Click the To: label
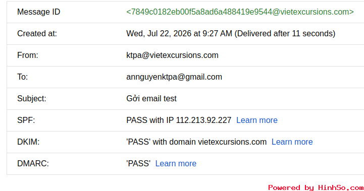Viewport: 364px width, 191px height. [x=23, y=77]
